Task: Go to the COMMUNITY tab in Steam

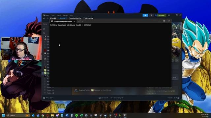Action: pyautogui.click(x=75, y=18)
